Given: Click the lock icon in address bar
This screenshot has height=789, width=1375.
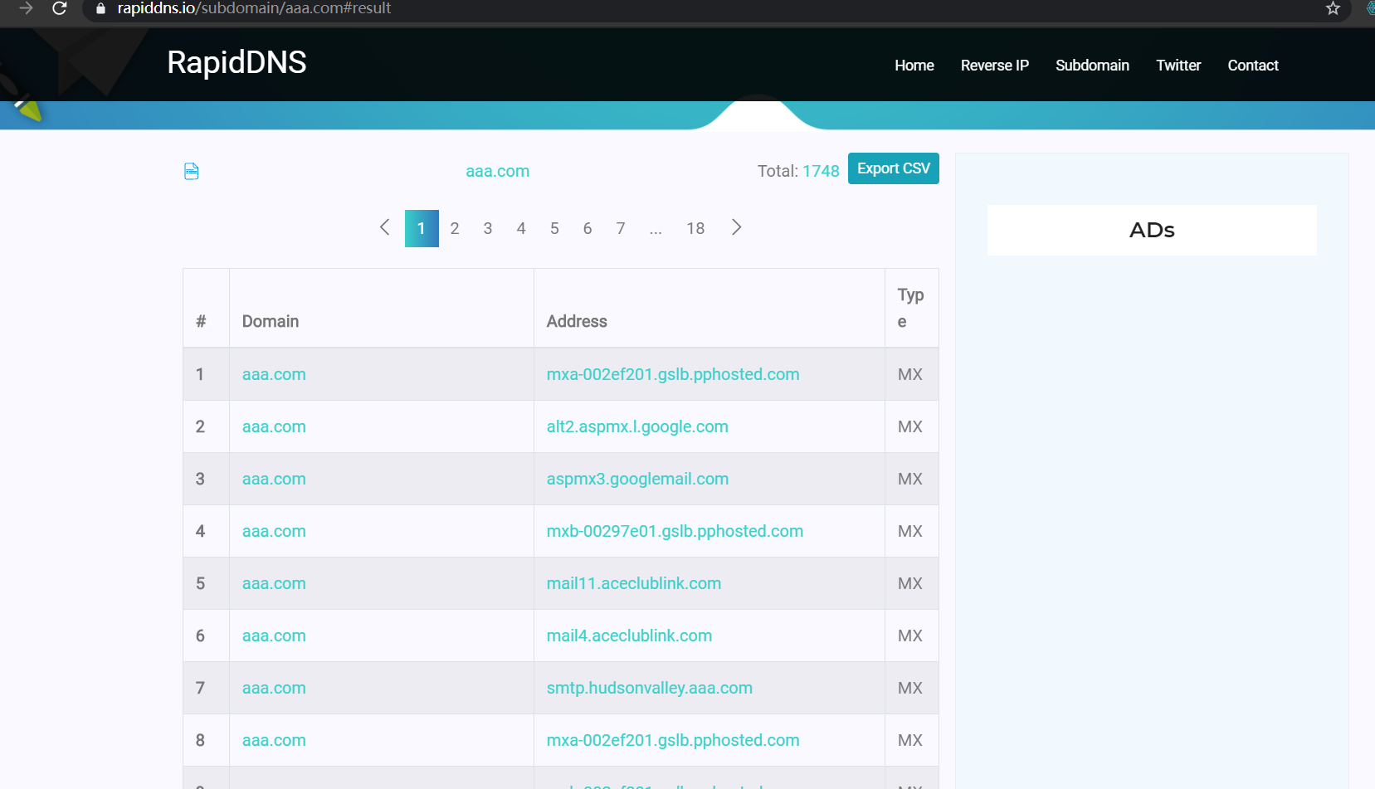Looking at the screenshot, I should pos(101,8).
